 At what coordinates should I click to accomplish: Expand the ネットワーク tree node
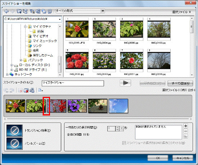click(7, 75)
